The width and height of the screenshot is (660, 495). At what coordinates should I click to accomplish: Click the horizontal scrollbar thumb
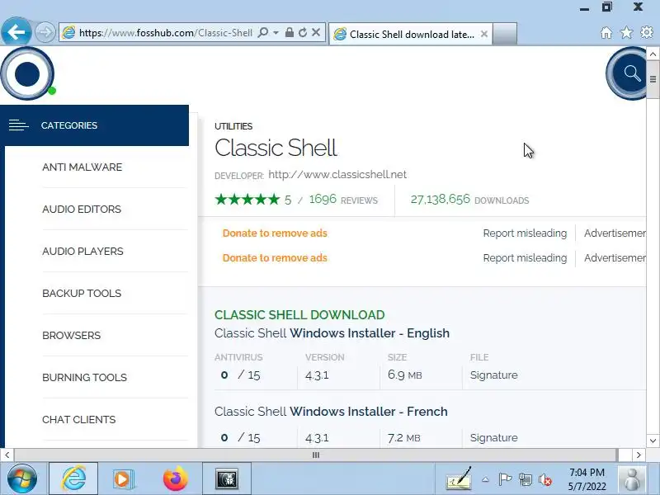click(x=316, y=455)
